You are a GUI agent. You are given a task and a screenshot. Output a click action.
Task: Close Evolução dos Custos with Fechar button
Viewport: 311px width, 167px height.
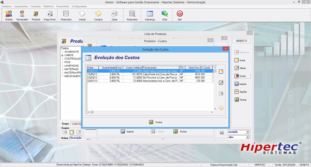(156, 122)
